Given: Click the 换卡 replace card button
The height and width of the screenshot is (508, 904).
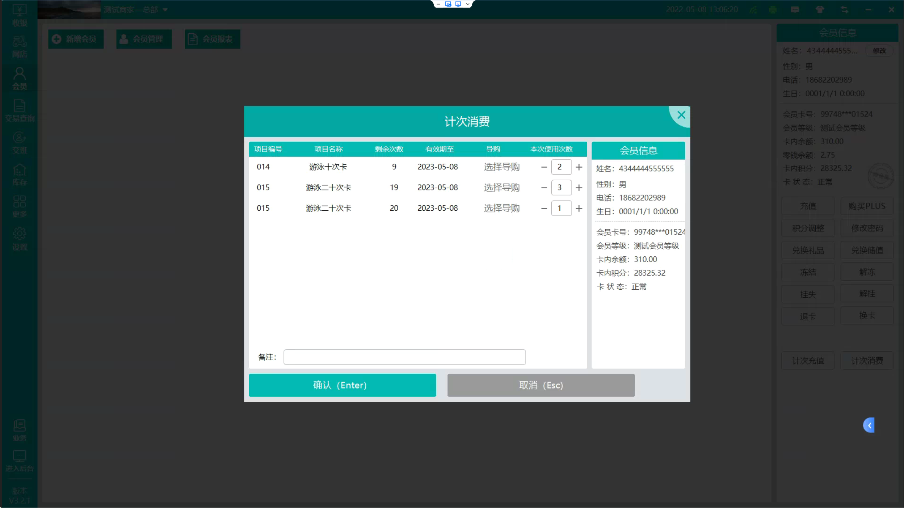Looking at the screenshot, I should (867, 316).
